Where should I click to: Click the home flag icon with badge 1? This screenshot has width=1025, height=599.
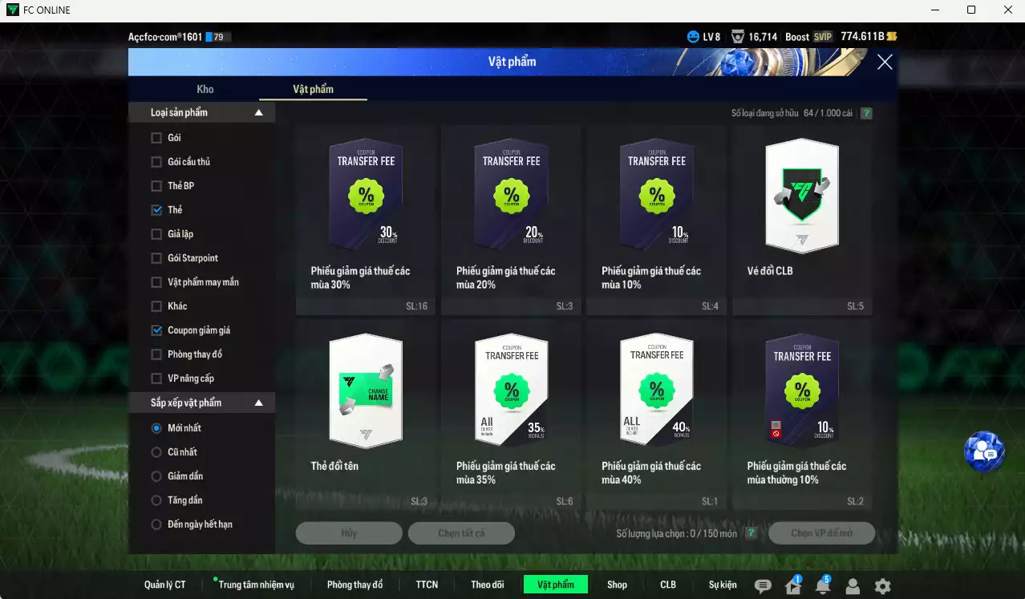pos(793,586)
